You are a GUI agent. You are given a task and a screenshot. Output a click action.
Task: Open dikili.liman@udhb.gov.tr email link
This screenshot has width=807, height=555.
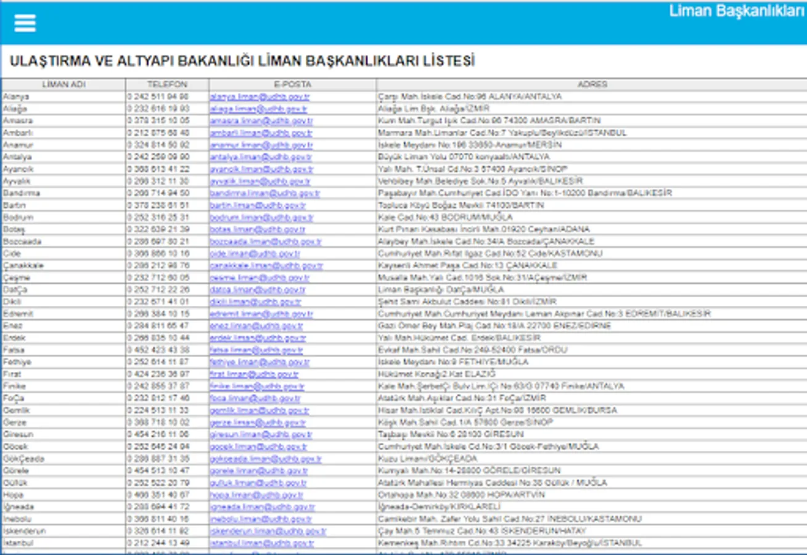(x=255, y=302)
